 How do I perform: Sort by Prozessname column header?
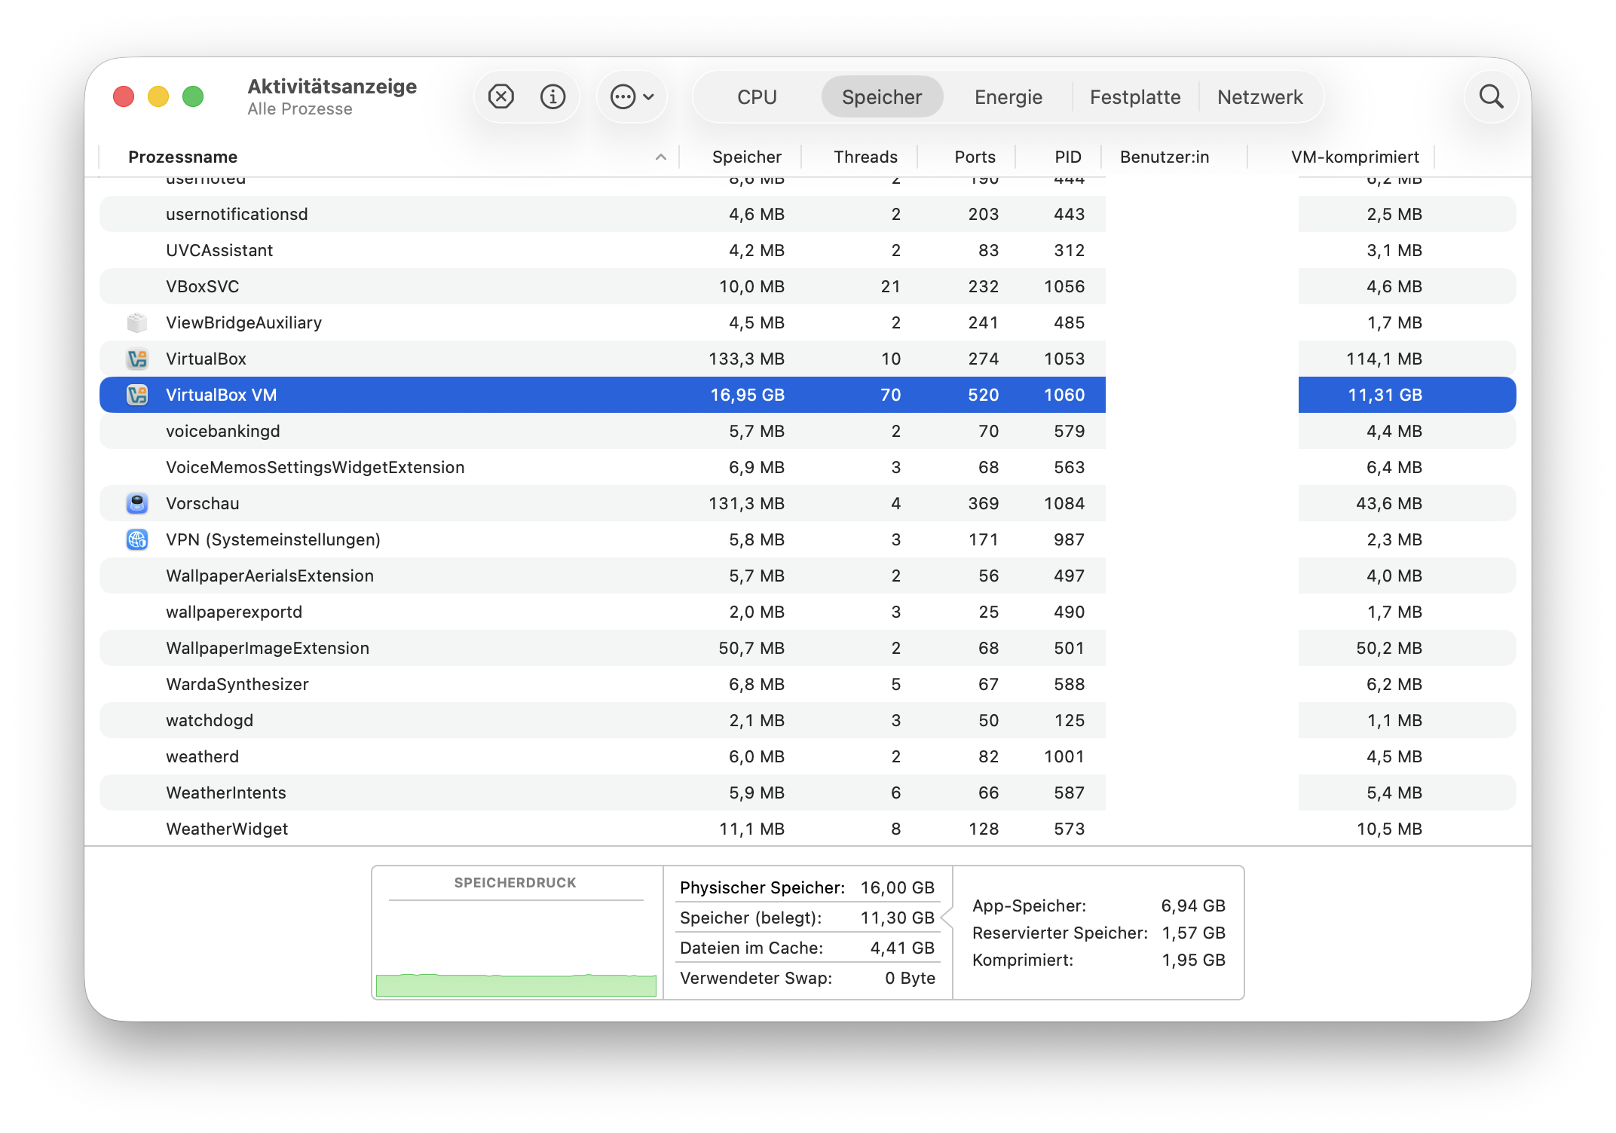tap(183, 157)
